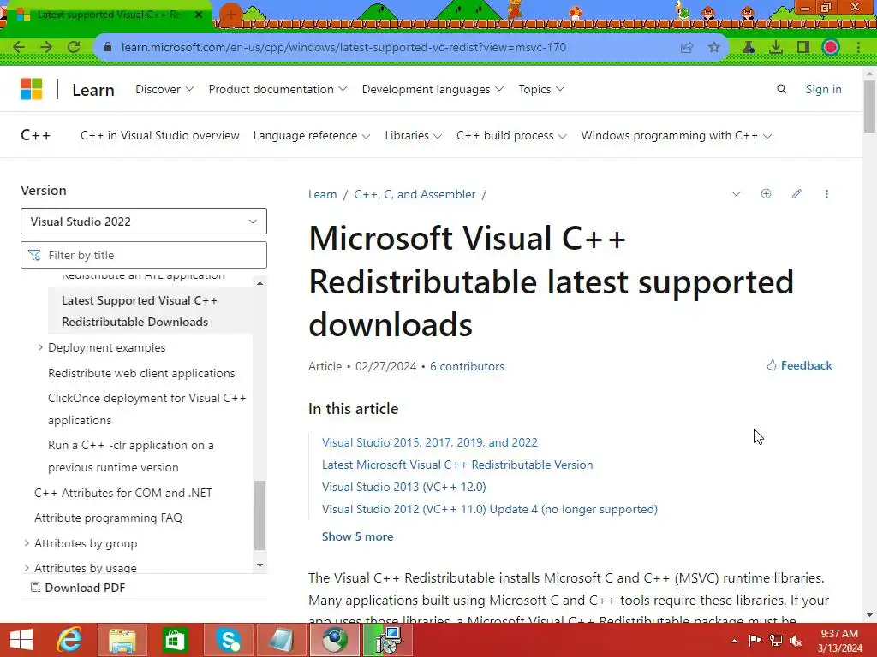Click the add to collection plus icon
The width and height of the screenshot is (877, 657).
coord(767,194)
